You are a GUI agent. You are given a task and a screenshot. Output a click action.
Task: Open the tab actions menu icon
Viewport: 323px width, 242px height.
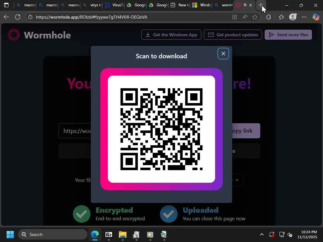(6, 5)
